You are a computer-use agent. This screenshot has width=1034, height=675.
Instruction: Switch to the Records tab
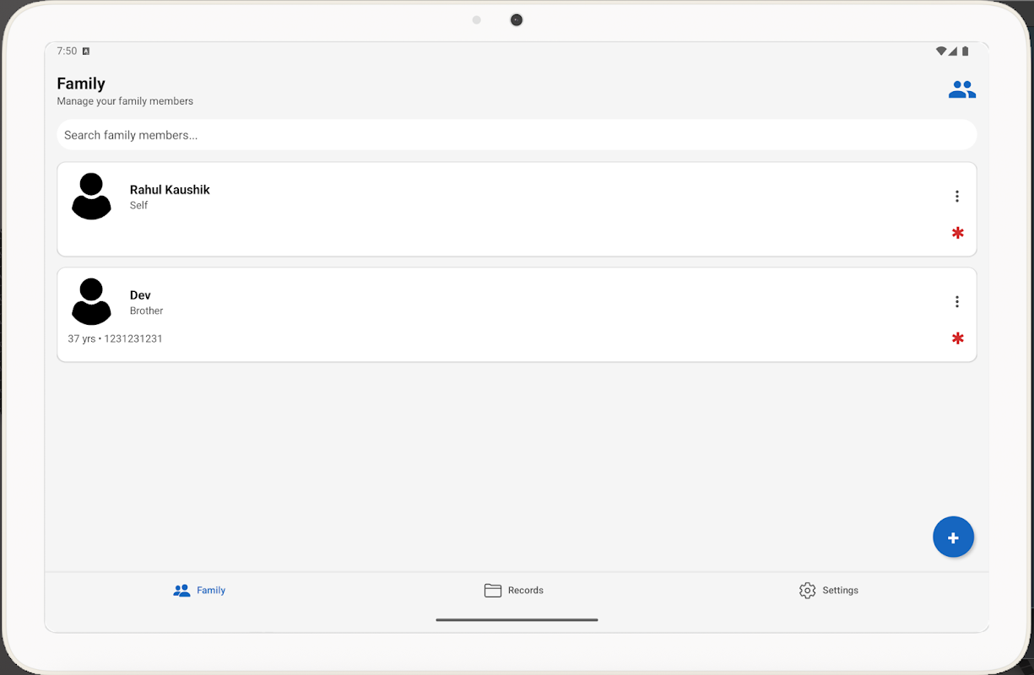(514, 591)
